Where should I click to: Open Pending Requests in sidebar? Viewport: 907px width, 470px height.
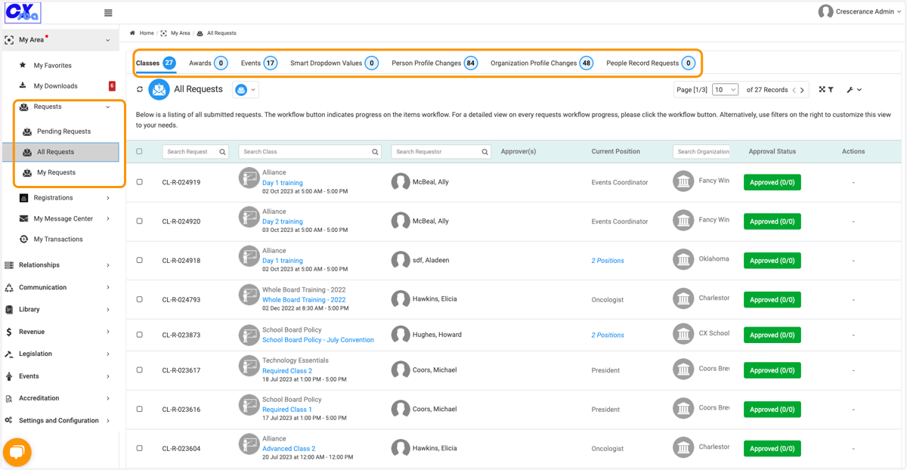coord(63,131)
